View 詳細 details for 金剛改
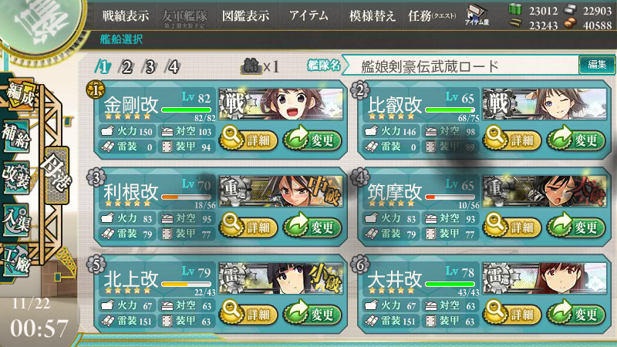This screenshot has height=347, width=617. (x=248, y=140)
